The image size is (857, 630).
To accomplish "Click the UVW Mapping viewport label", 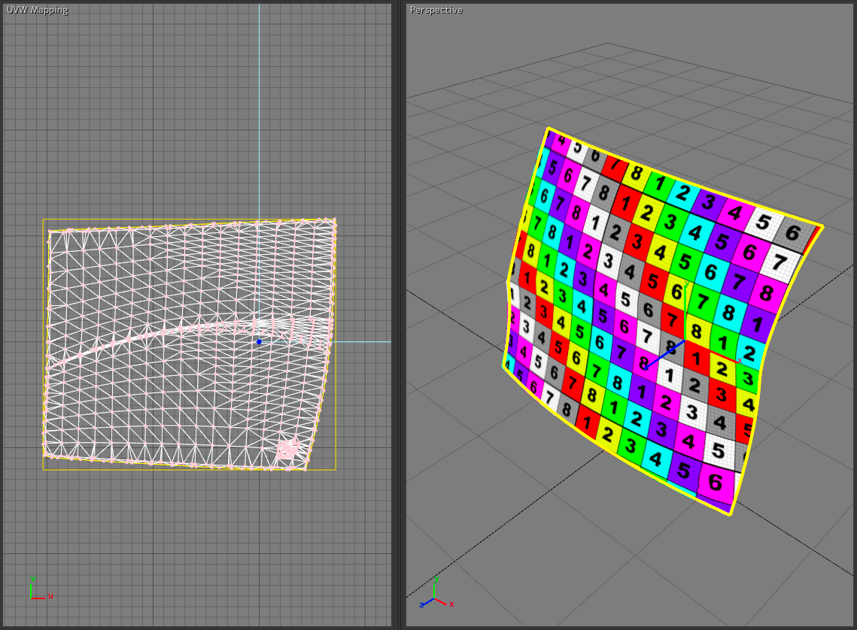I will pyautogui.click(x=36, y=10).
